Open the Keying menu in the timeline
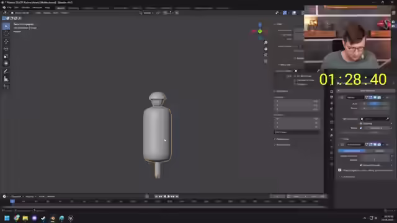 (x=30, y=196)
